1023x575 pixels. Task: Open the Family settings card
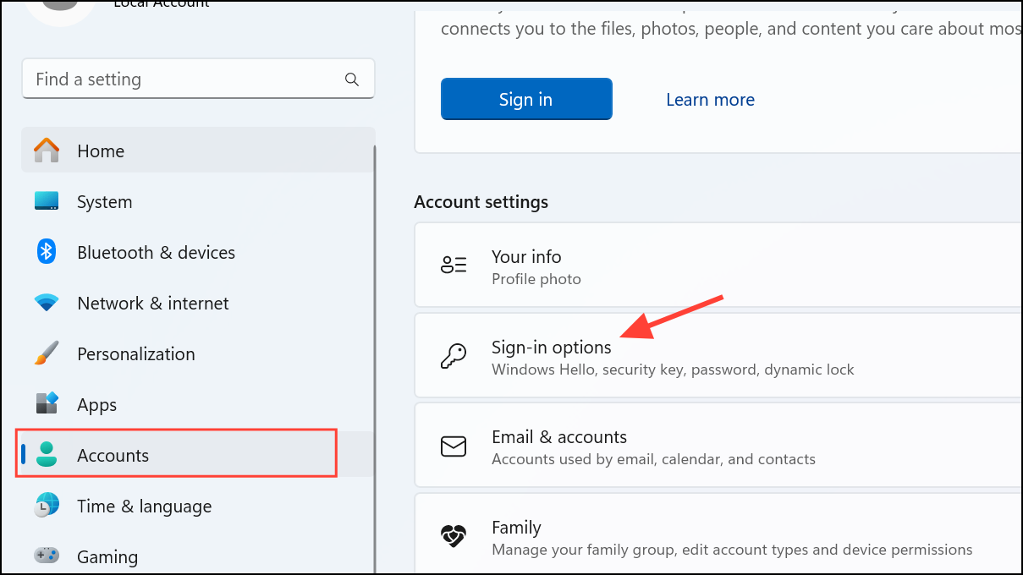point(718,538)
